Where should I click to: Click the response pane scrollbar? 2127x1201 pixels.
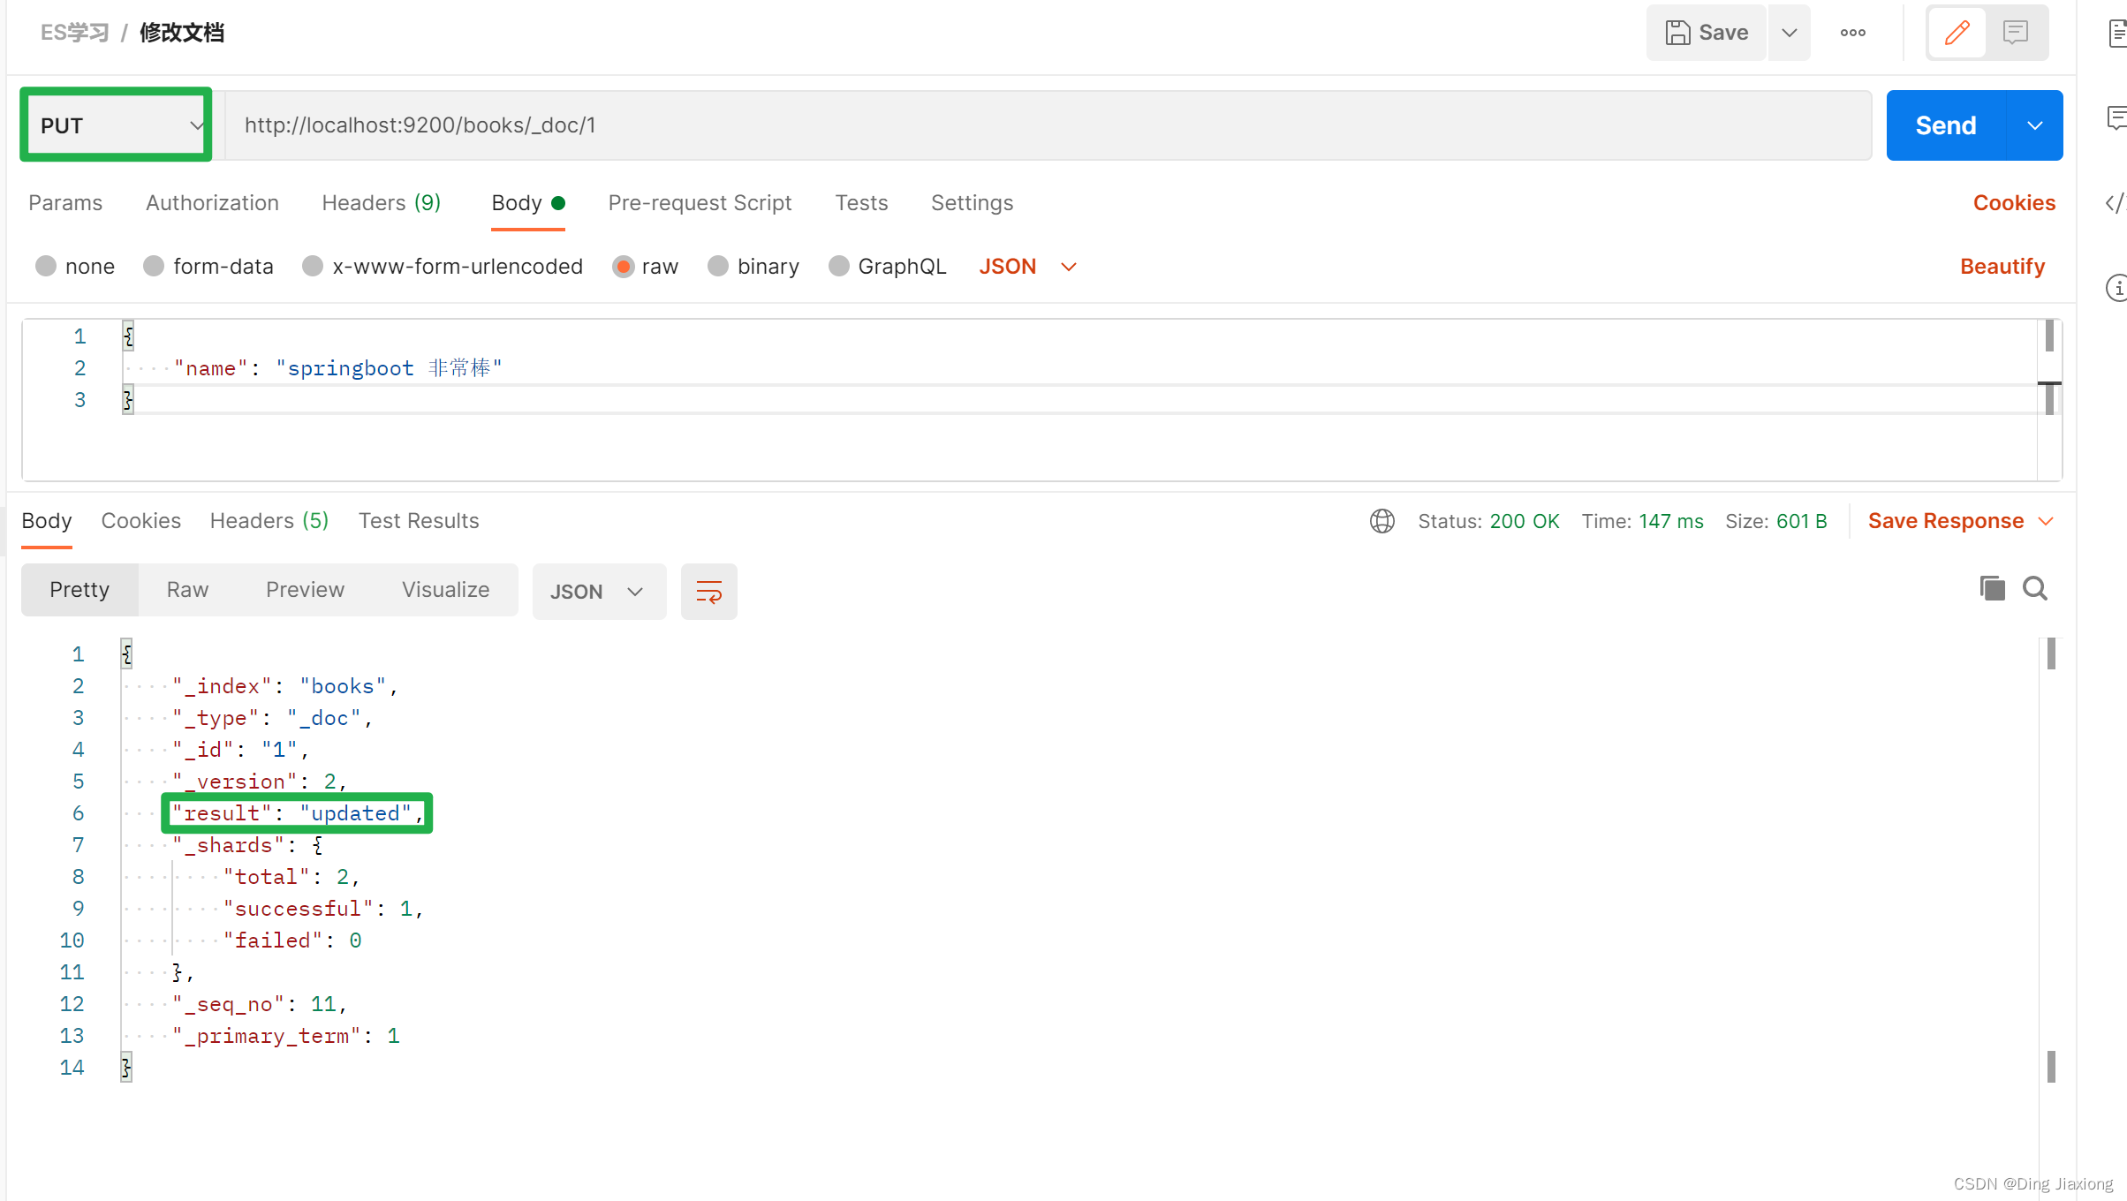2051,861
